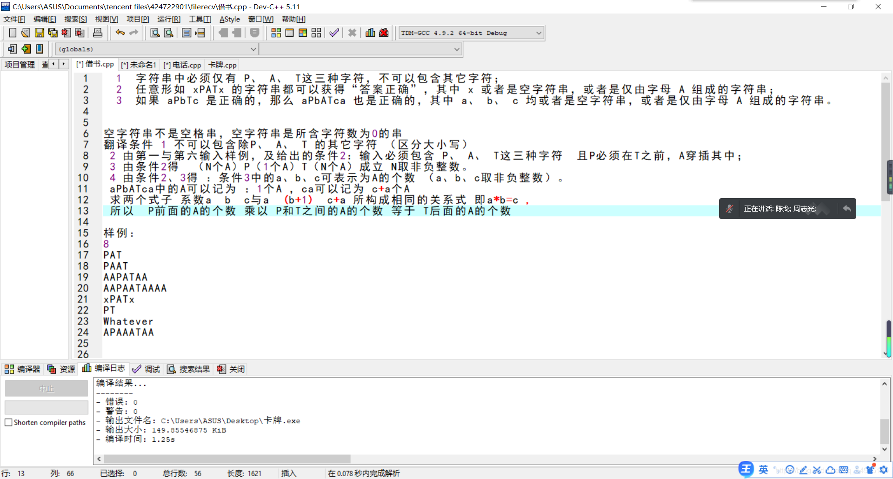This screenshot has width=893, height=479.
Task: Click the grayed 中止 abort button
Action: click(x=47, y=388)
